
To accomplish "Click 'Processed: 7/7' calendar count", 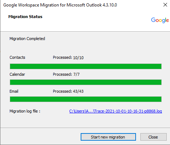I will (66, 74).
